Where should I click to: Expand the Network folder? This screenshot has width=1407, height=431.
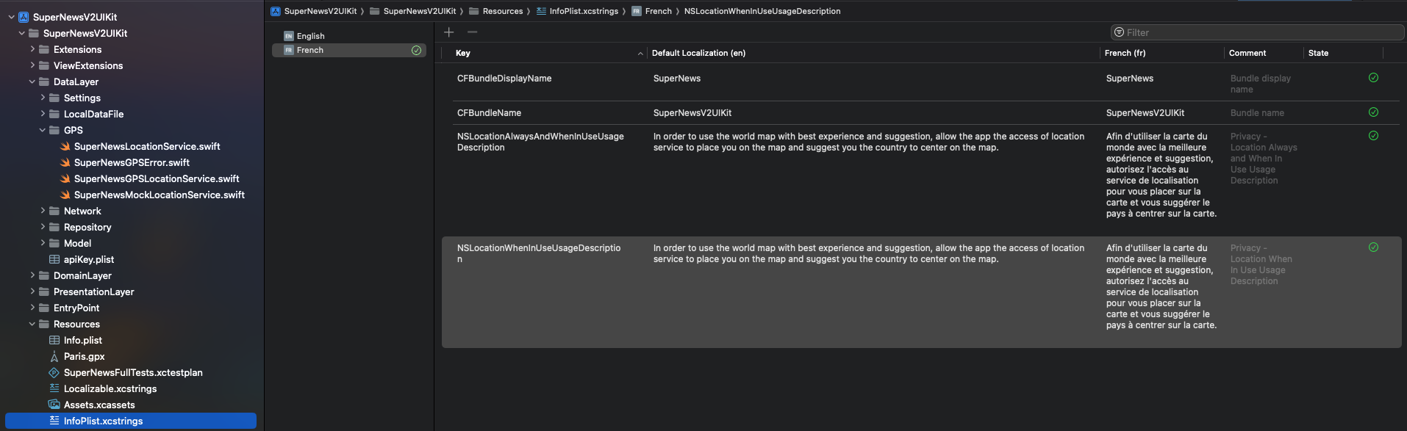tap(43, 211)
